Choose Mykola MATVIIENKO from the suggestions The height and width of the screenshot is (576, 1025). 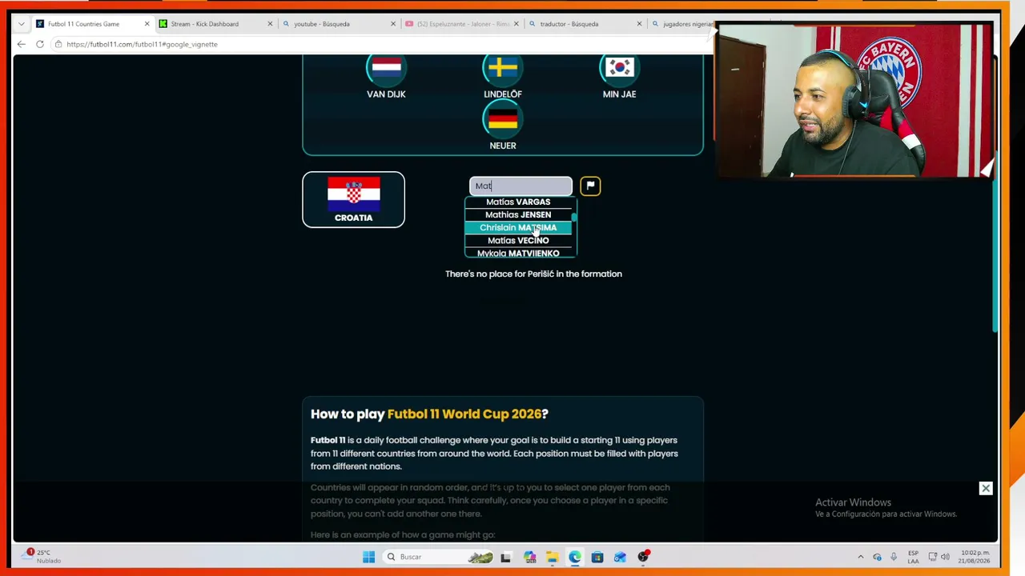(x=518, y=253)
